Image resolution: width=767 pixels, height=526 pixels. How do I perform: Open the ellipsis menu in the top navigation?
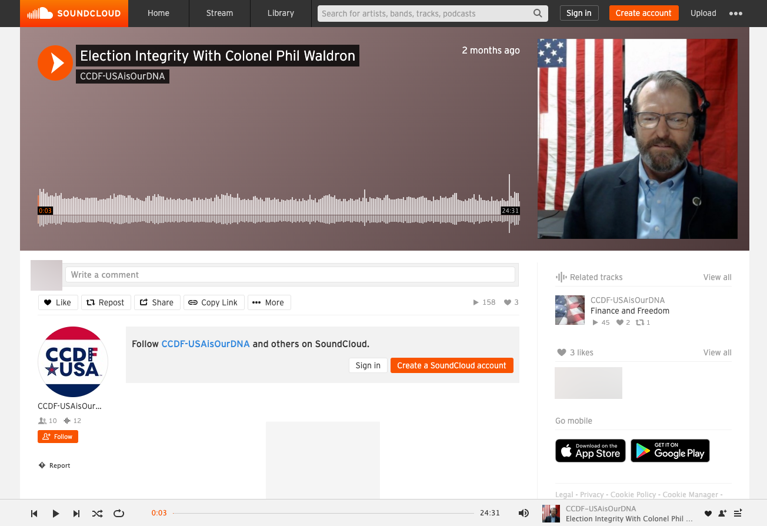[x=736, y=12]
